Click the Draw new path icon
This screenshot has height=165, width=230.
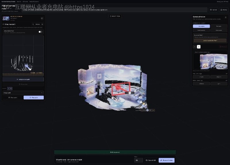point(3,24)
